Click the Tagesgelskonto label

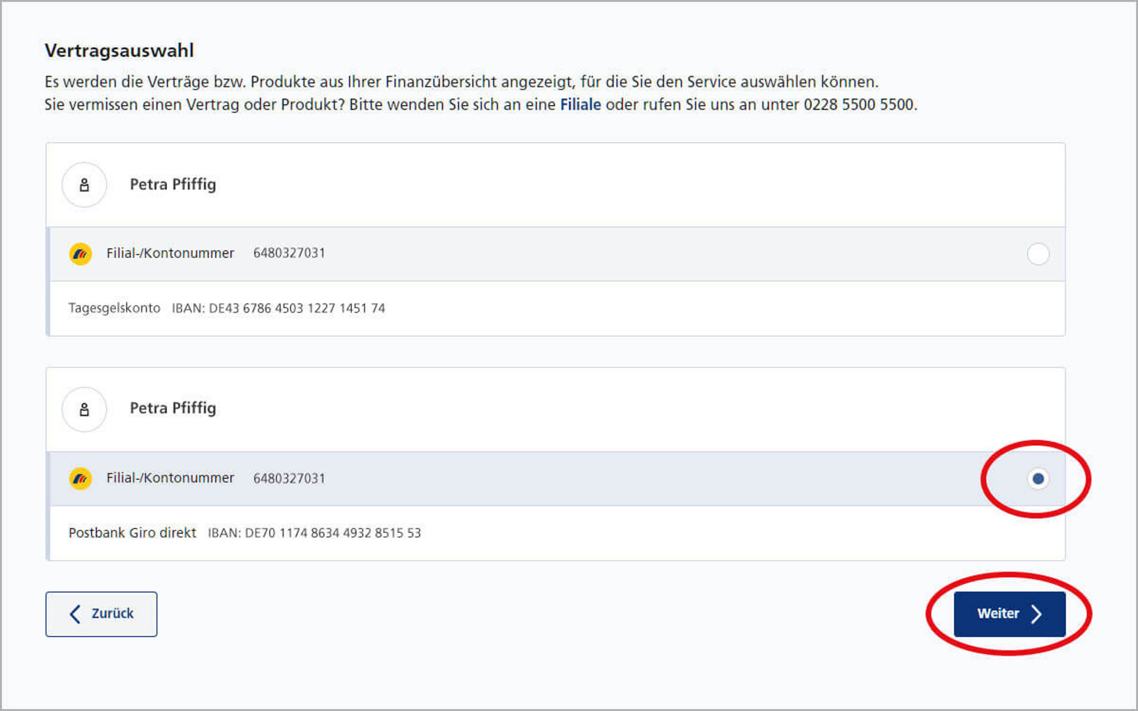pos(114,308)
